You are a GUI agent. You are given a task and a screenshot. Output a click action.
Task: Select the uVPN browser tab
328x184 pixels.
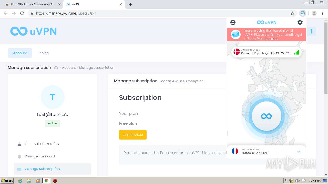[94, 4]
